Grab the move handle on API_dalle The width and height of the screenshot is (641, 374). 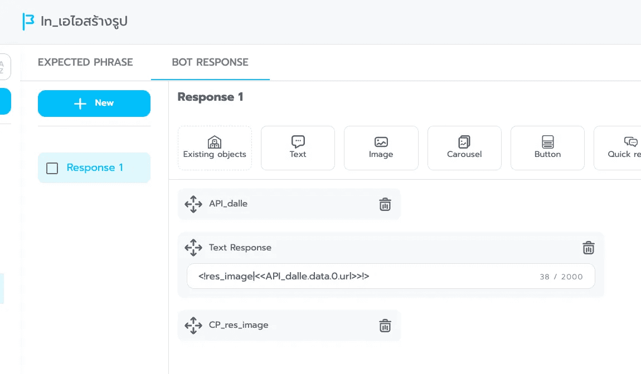193,204
